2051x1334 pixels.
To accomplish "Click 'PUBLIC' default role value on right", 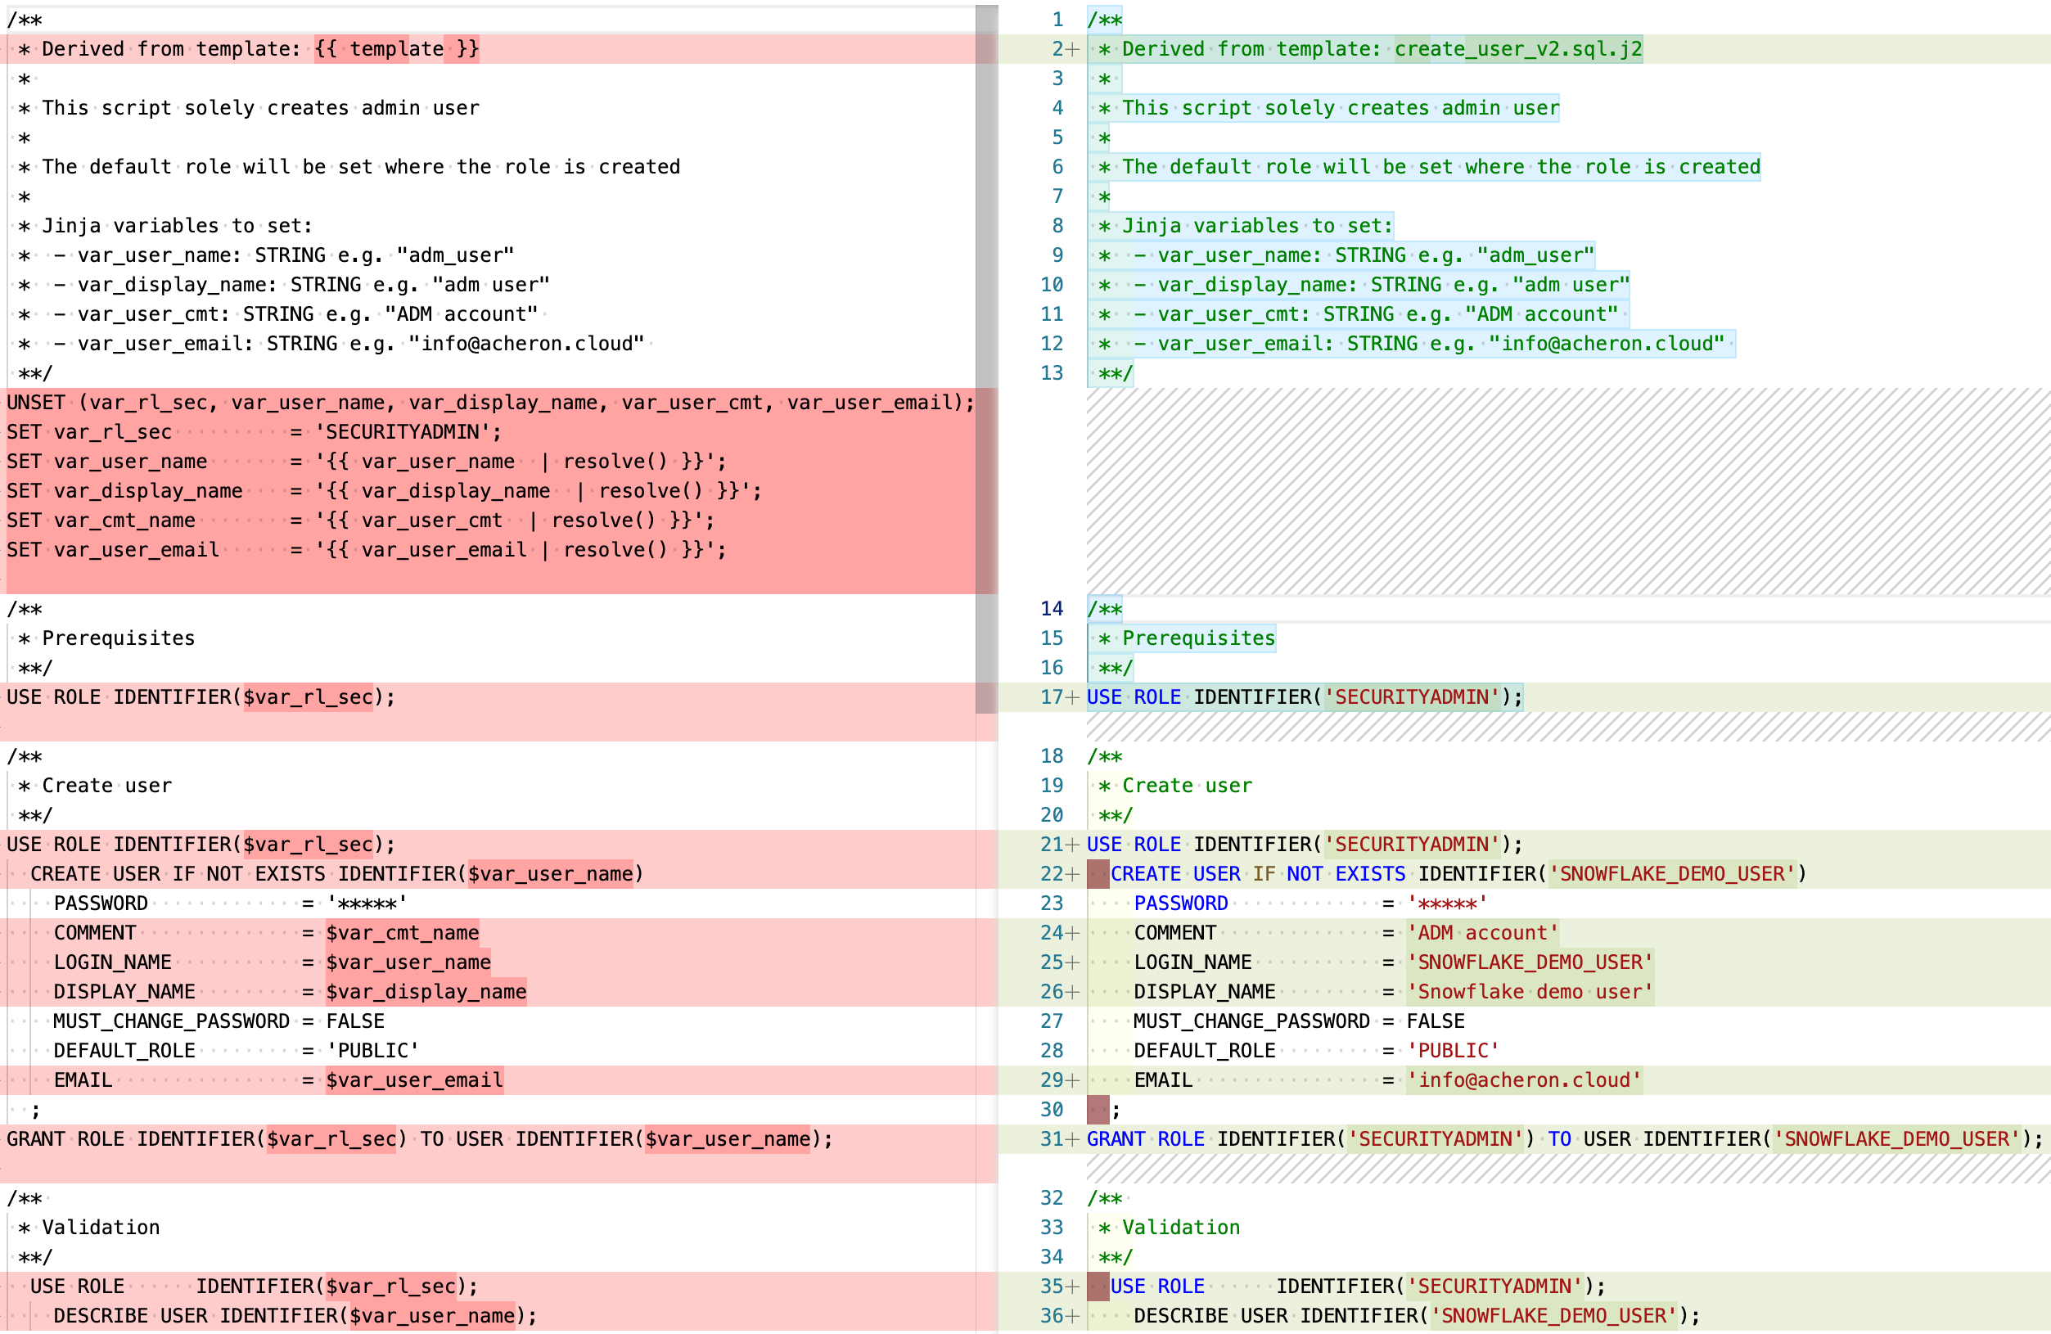I will point(1453,1051).
